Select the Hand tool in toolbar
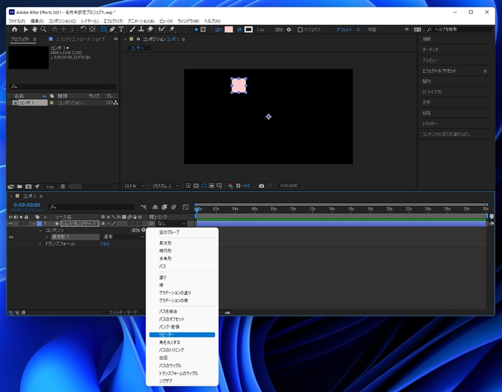The width and height of the screenshot is (502, 392). [x=35, y=29]
